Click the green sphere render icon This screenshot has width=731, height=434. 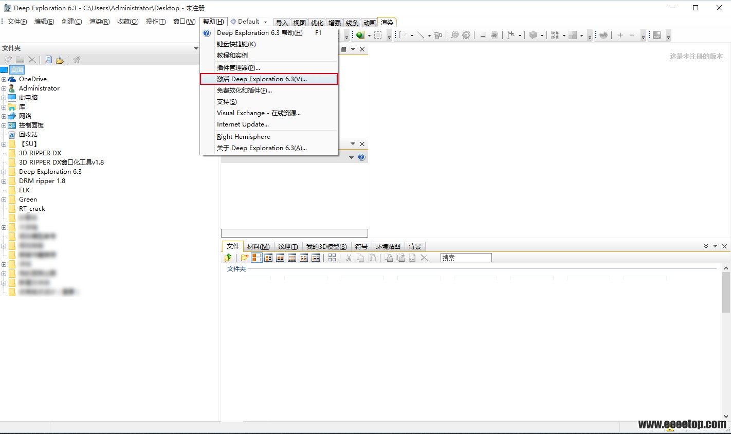(360, 35)
